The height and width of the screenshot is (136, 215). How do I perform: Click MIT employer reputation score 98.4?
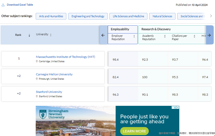116,60
